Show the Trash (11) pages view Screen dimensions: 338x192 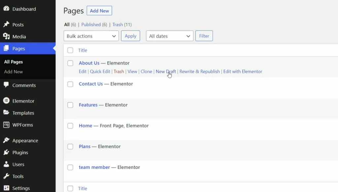(x=122, y=24)
